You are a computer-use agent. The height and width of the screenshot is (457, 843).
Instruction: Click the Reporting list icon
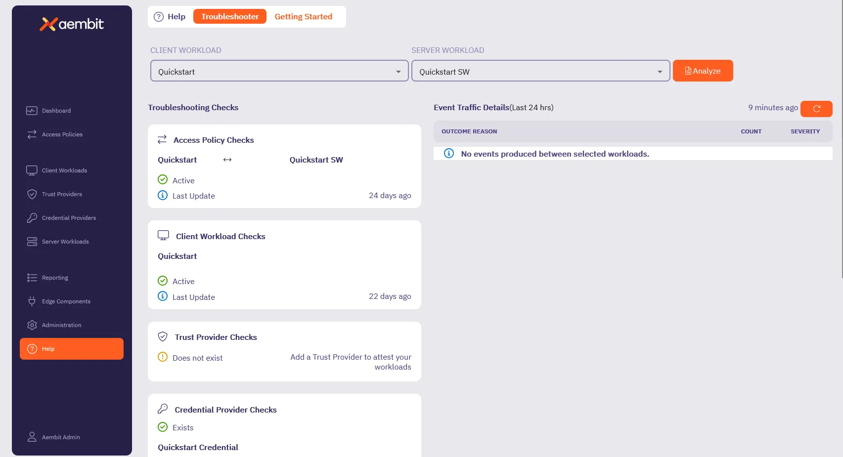tap(32, 277)
